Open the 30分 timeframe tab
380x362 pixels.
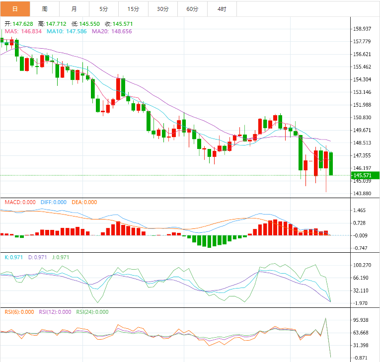coord(163,9)
